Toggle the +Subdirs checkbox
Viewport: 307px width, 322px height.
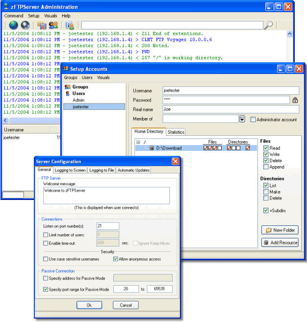[266, 210]
